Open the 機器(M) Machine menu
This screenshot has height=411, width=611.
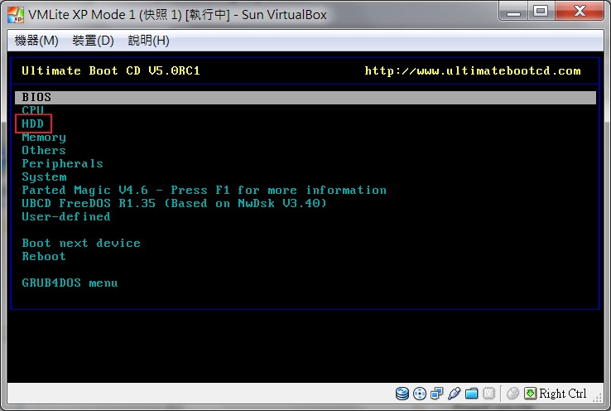point(36,41)
